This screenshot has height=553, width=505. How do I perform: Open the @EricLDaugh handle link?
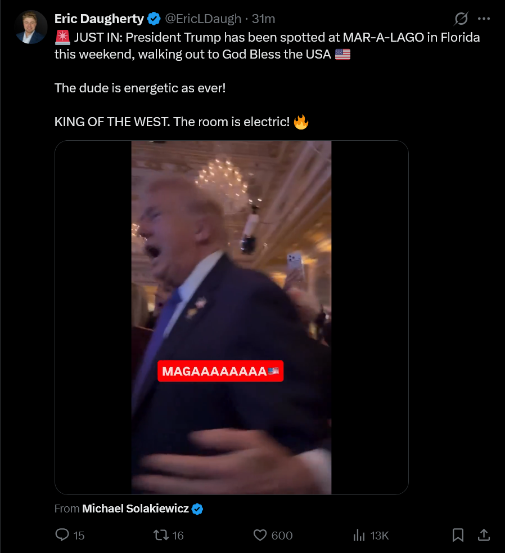(x=203, y=19)
